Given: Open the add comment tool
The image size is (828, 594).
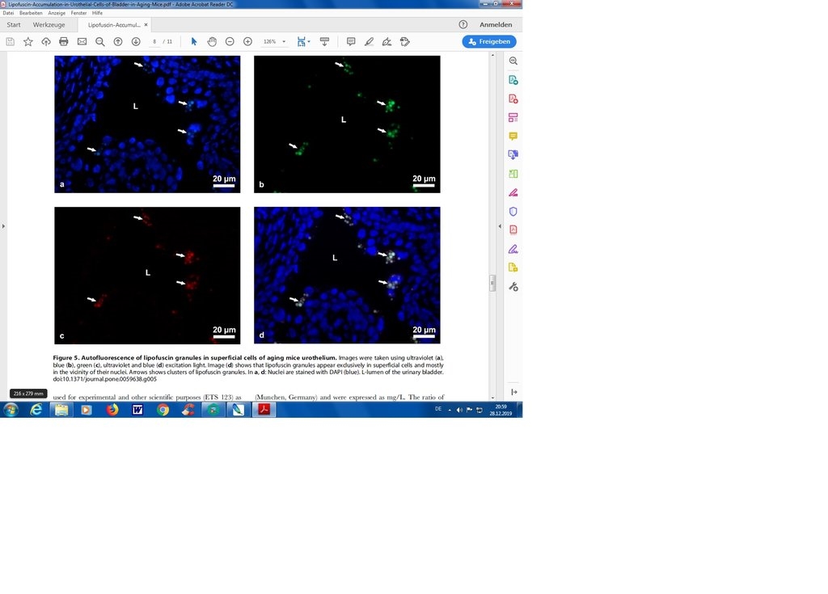Looking at the screenshot, I should 351,41.
